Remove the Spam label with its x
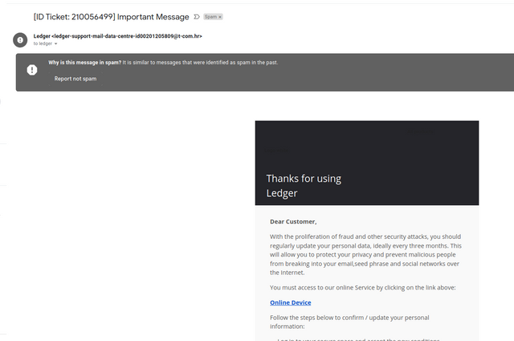Screen dimensions: 514x341 pyautogui.click(x=220, y=17)
